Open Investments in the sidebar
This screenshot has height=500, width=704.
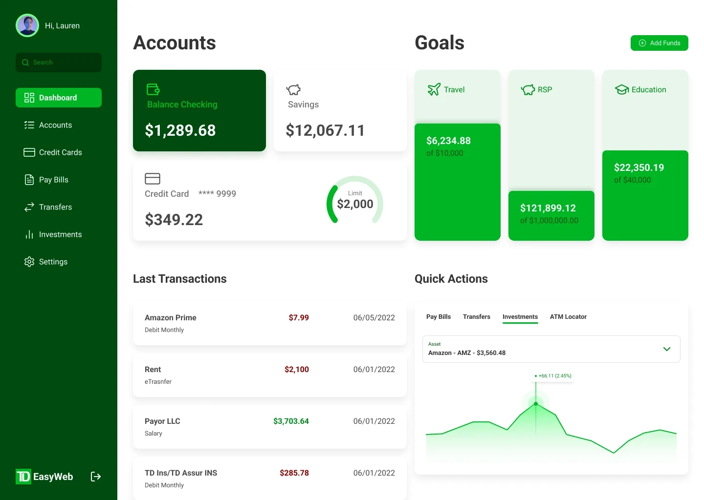point(59,234)
